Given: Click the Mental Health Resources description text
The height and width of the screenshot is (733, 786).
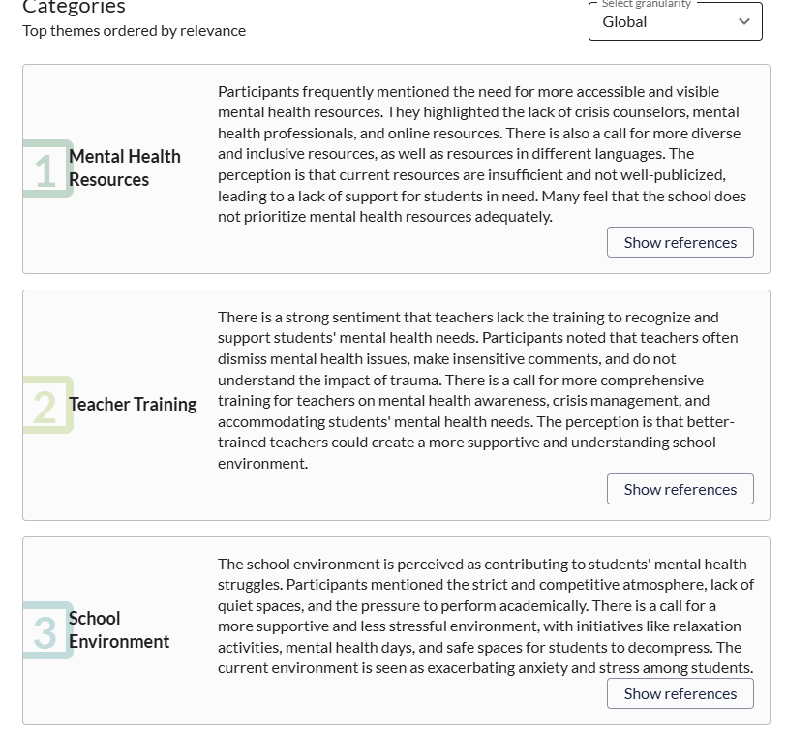Looking at the screenshot, I should 482,153.
